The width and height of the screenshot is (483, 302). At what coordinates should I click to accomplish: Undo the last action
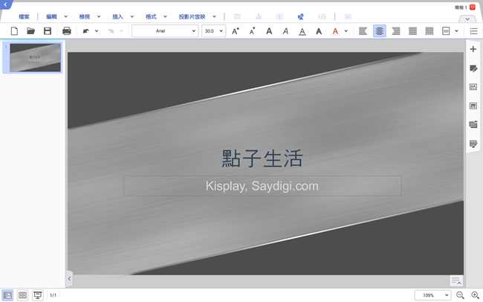pos(86,31)
